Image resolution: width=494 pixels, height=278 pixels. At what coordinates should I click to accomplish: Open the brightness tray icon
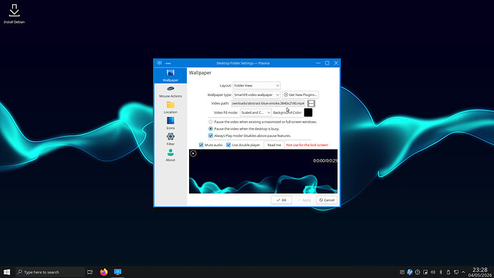417,272
